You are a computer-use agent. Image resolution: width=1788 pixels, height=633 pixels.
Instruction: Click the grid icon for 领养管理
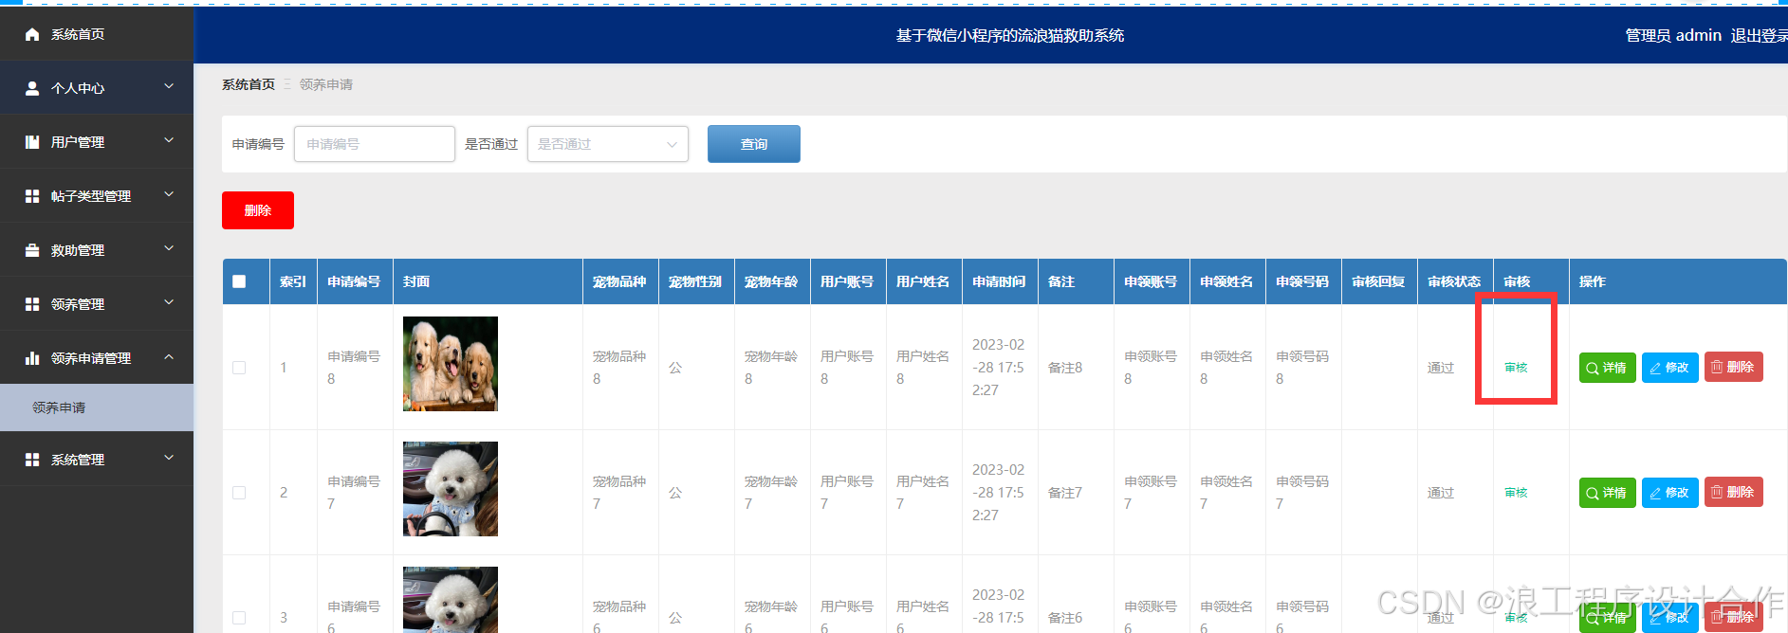click(x=32, y=304)
